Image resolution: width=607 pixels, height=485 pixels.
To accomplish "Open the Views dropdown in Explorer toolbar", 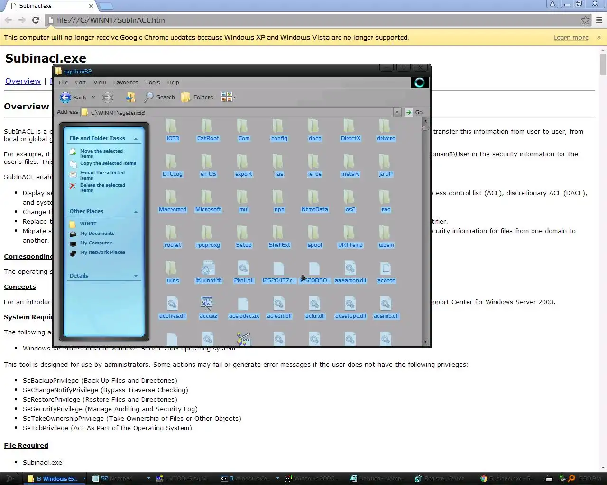I will 229,97.
